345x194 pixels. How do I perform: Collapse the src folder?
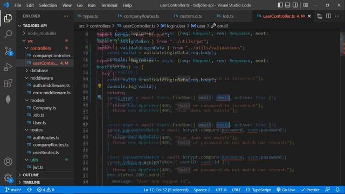point(30,41)
